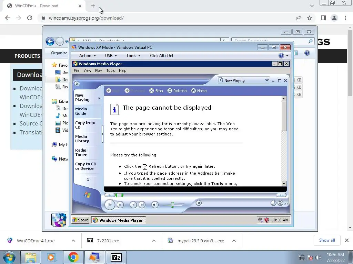The image size is (353, 264).
Task: Collapse the features taskbar side handle
Action: [103, 134]
